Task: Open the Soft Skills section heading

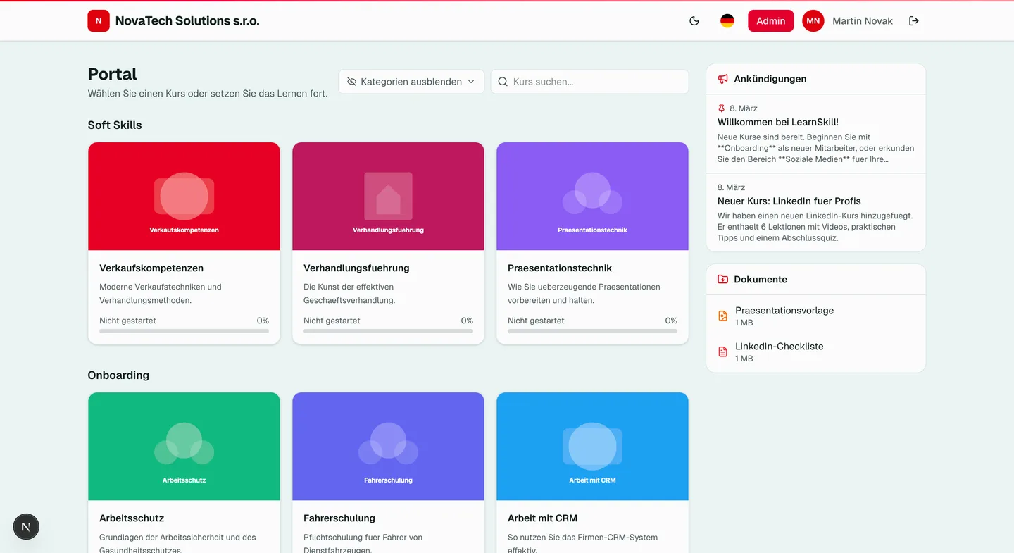Action: [115, 125]
